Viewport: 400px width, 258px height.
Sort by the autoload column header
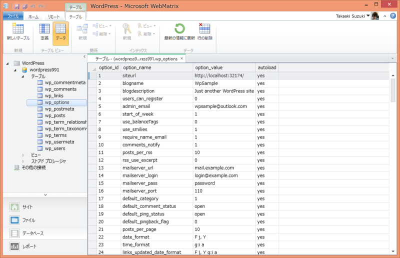pyautogui.click(x=267, y=67)
